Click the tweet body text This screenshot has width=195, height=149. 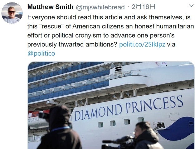[x=110, y=35]
